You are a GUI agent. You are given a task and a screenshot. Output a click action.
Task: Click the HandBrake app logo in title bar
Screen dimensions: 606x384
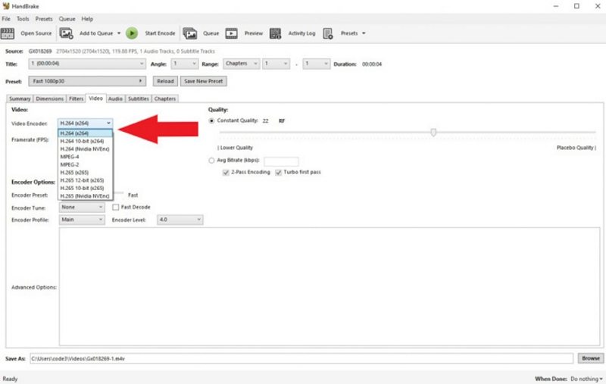[x=6, y=6]
